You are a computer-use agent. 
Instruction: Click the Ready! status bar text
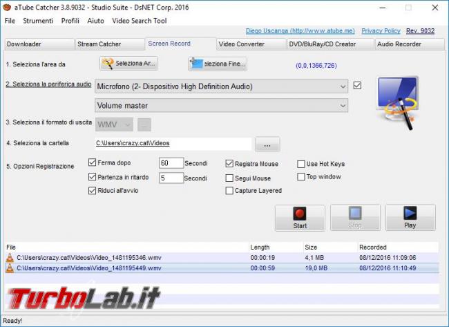12,321
